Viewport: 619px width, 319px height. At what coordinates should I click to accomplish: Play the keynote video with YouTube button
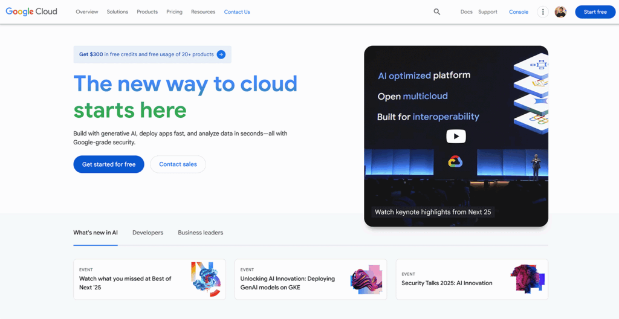pyautogui.click(x=456, y=137)
